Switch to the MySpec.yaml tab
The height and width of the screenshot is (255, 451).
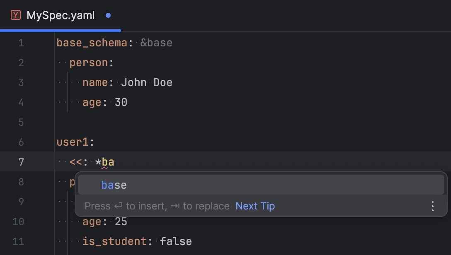pos(60,15)
